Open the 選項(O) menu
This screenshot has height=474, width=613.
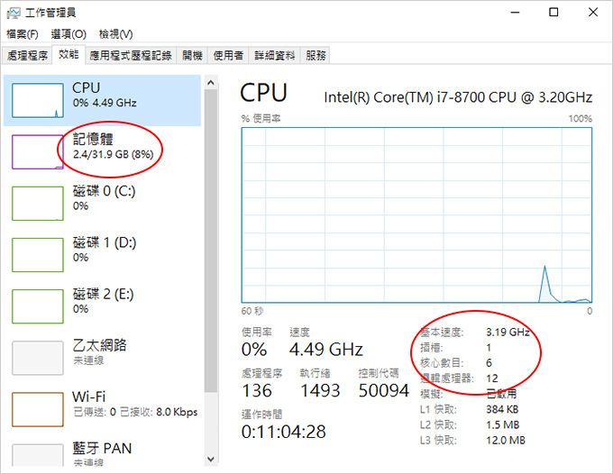point(69,34)
